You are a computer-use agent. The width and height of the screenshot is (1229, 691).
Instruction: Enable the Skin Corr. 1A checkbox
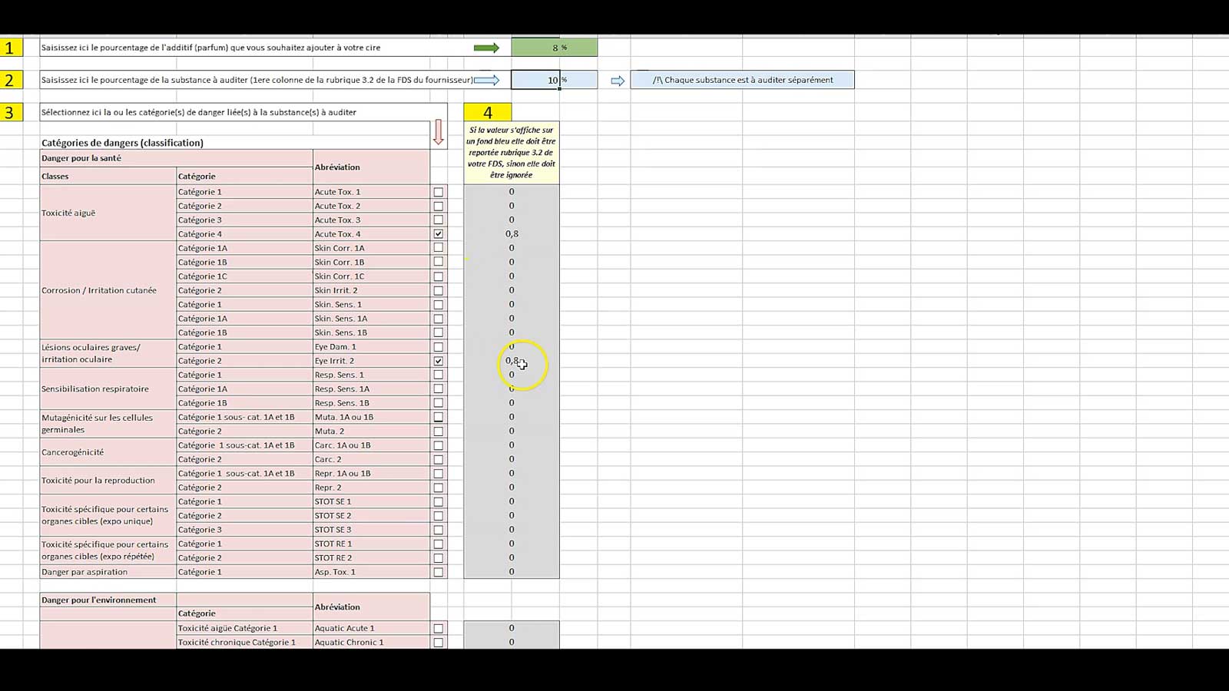coord(439,248)
